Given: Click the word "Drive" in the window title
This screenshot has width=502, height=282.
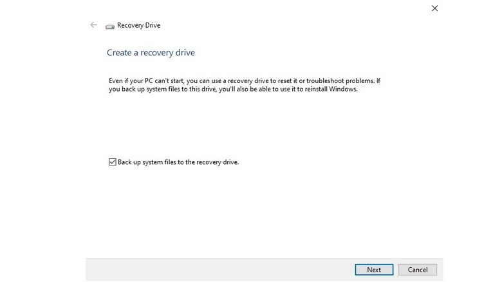Looking at the screenshot, I should pos(152,26).
